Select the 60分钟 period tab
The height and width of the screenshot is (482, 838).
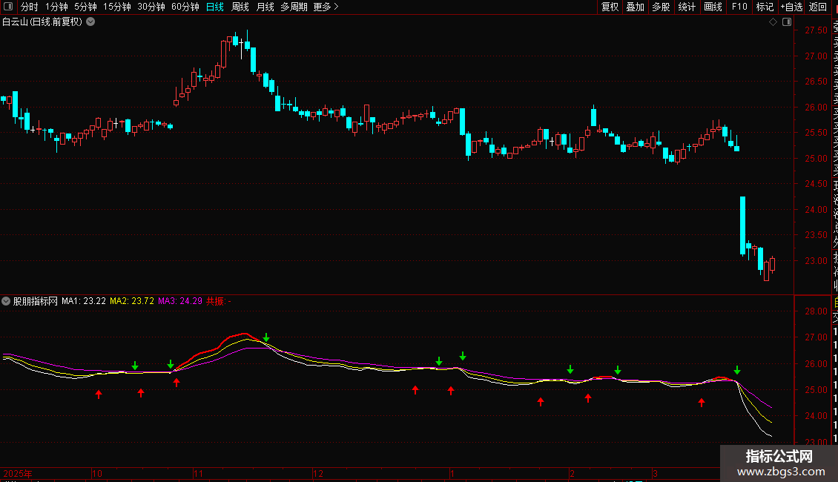(185, 7)
